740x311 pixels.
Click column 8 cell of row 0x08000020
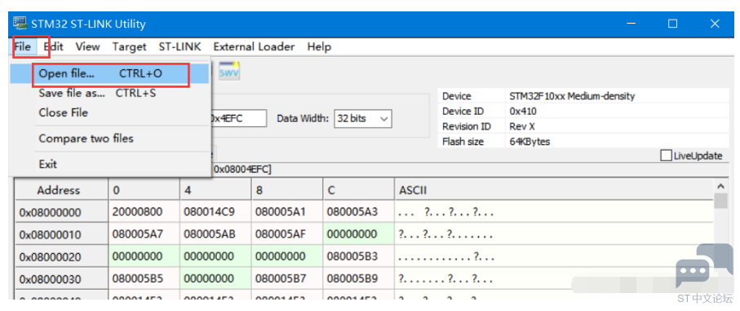click(287, 256)
